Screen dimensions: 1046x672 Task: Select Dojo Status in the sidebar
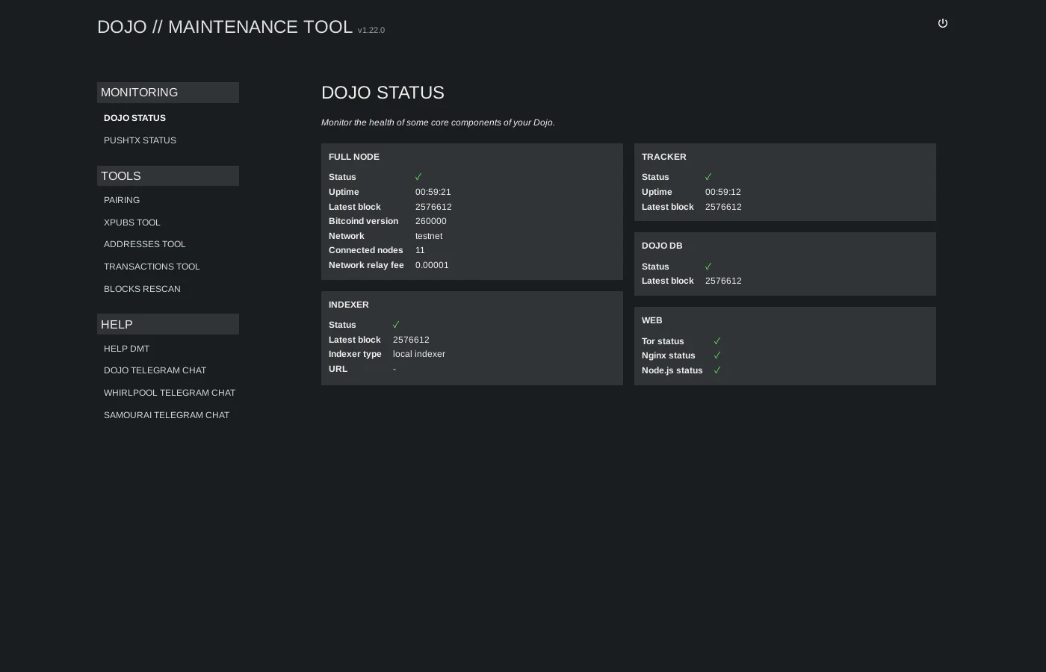134,118
